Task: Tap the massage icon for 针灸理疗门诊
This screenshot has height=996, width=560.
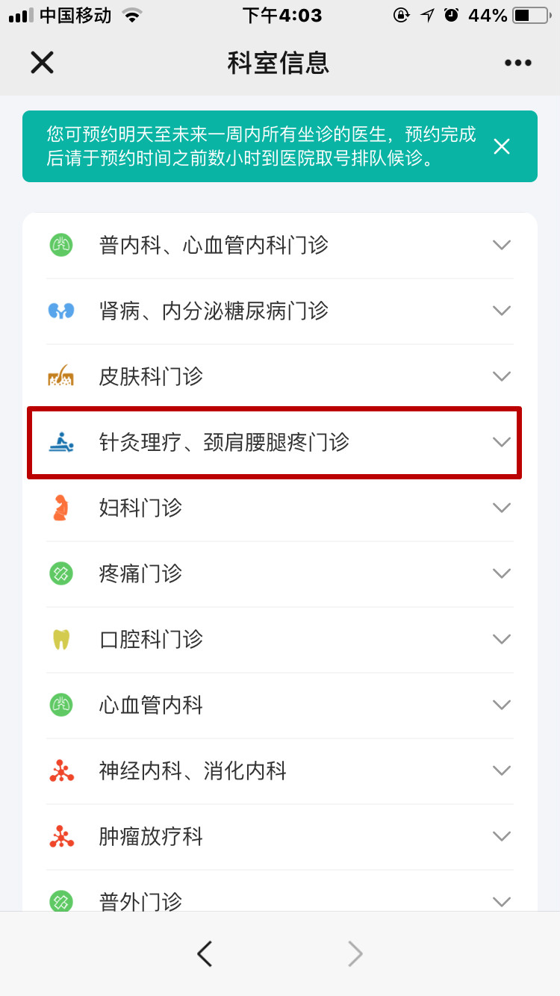Action: (61, 441)
